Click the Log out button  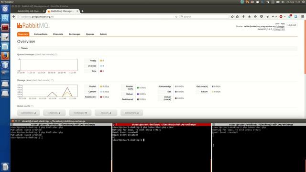coord(292,25)
